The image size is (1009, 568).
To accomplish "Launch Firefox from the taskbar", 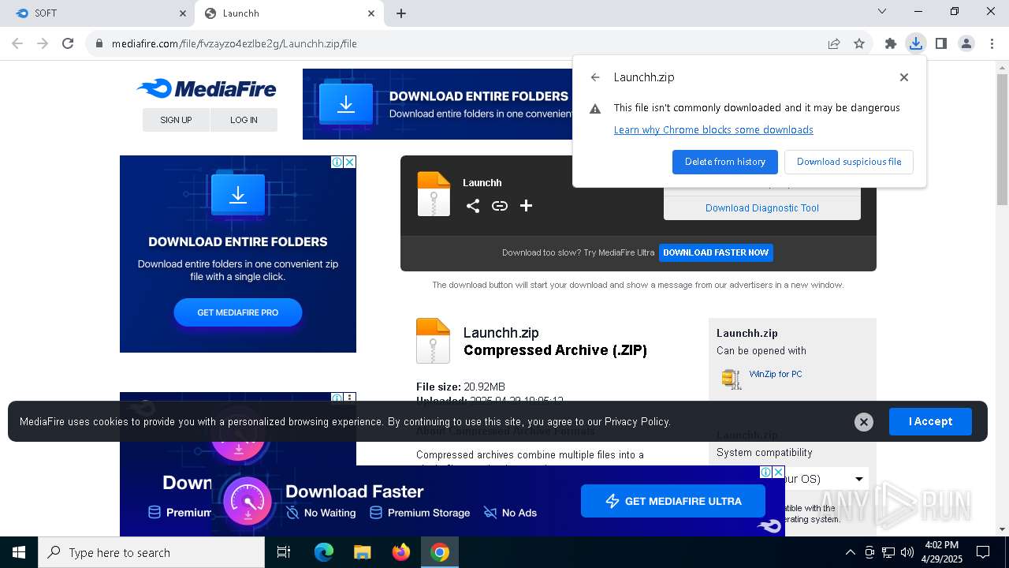I will pyautogui.click(x=401, y=552).
